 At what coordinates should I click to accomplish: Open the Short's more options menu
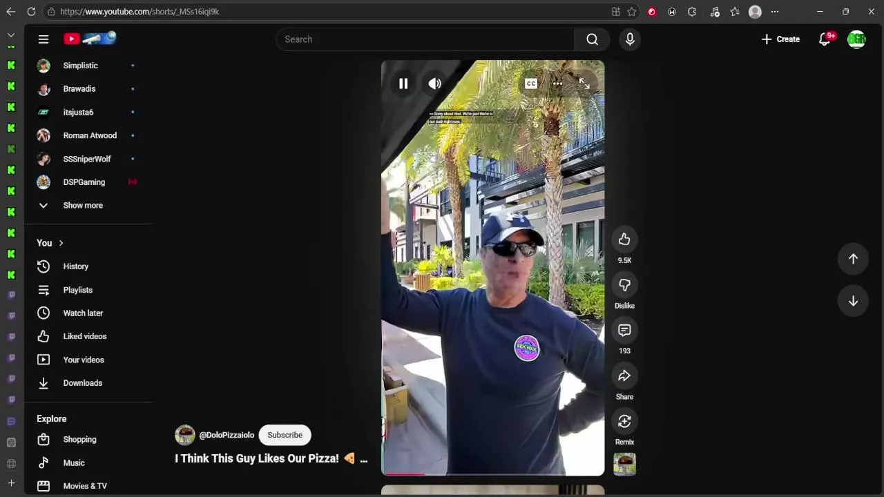pos(557,84)
